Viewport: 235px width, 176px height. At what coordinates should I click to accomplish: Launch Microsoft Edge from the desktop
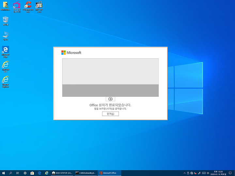pyautogui.click(x=6, y=52)
